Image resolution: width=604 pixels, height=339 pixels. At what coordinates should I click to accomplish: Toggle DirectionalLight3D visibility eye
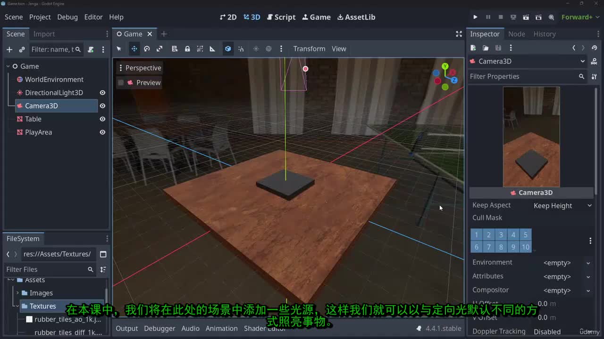(102, 93)
